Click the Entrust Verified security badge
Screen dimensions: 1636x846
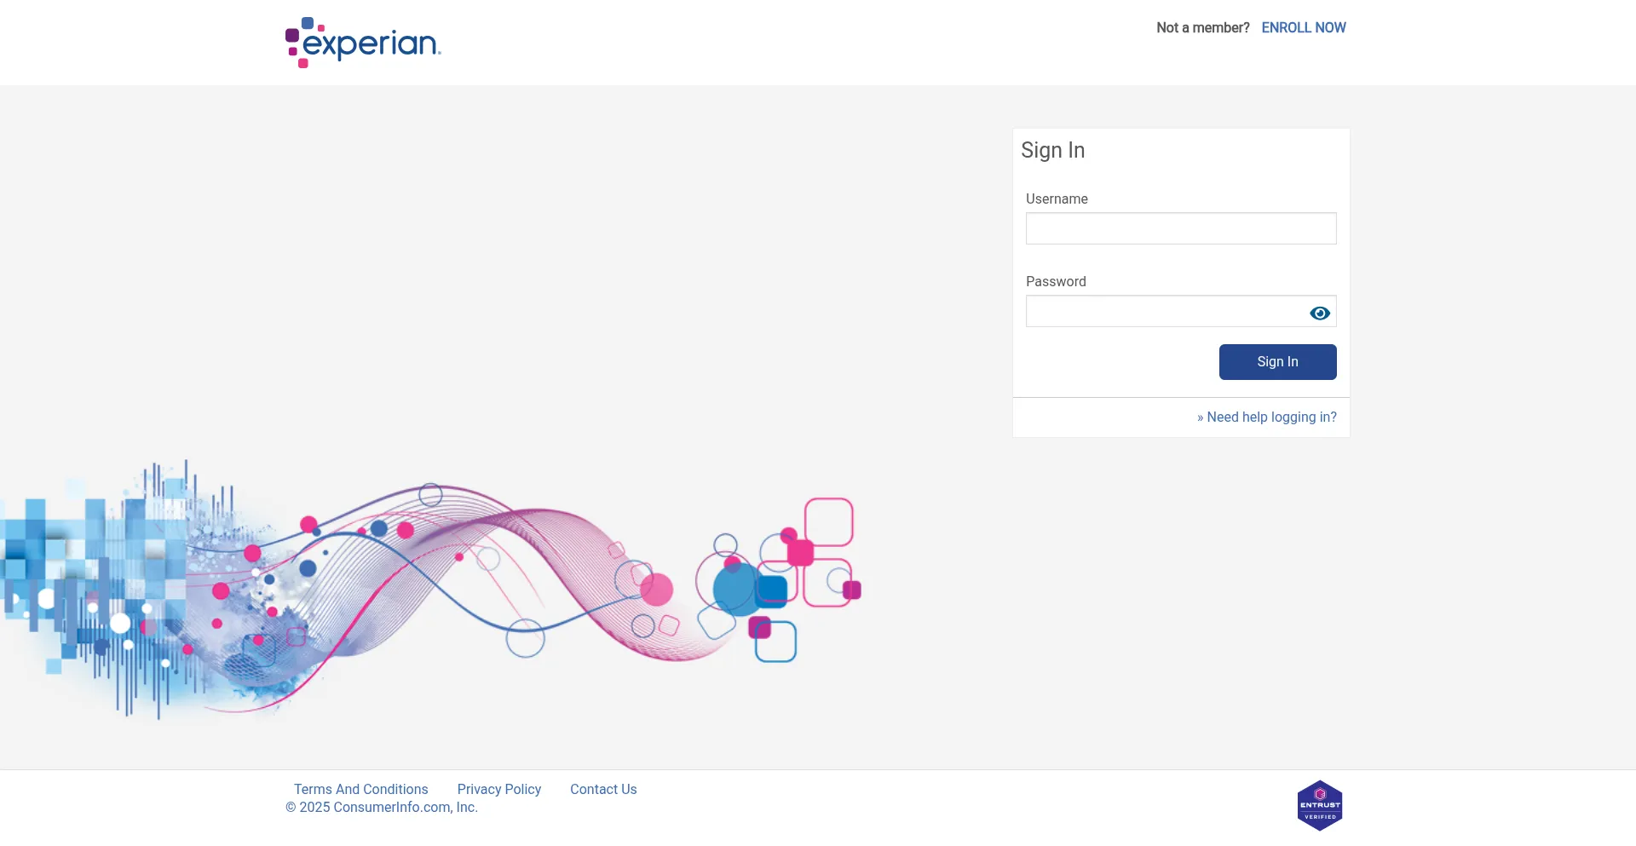click(1319, 805)
